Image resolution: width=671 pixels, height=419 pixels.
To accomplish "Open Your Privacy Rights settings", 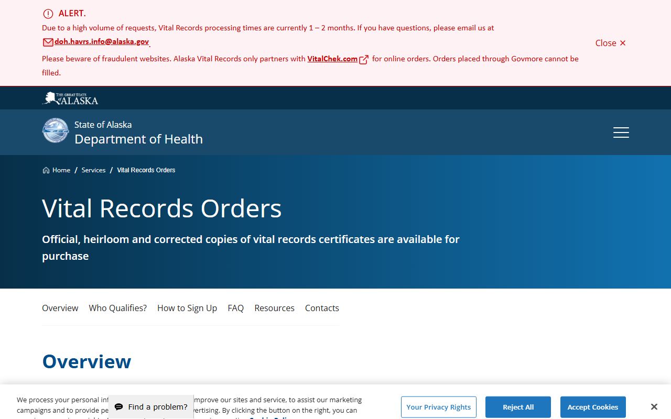I will pyautogui.click(x=438, y=407).
